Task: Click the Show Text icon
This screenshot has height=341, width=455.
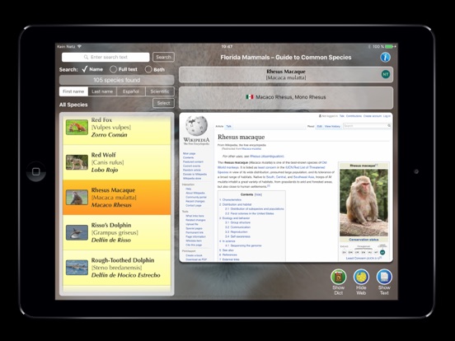Action: 384,277
